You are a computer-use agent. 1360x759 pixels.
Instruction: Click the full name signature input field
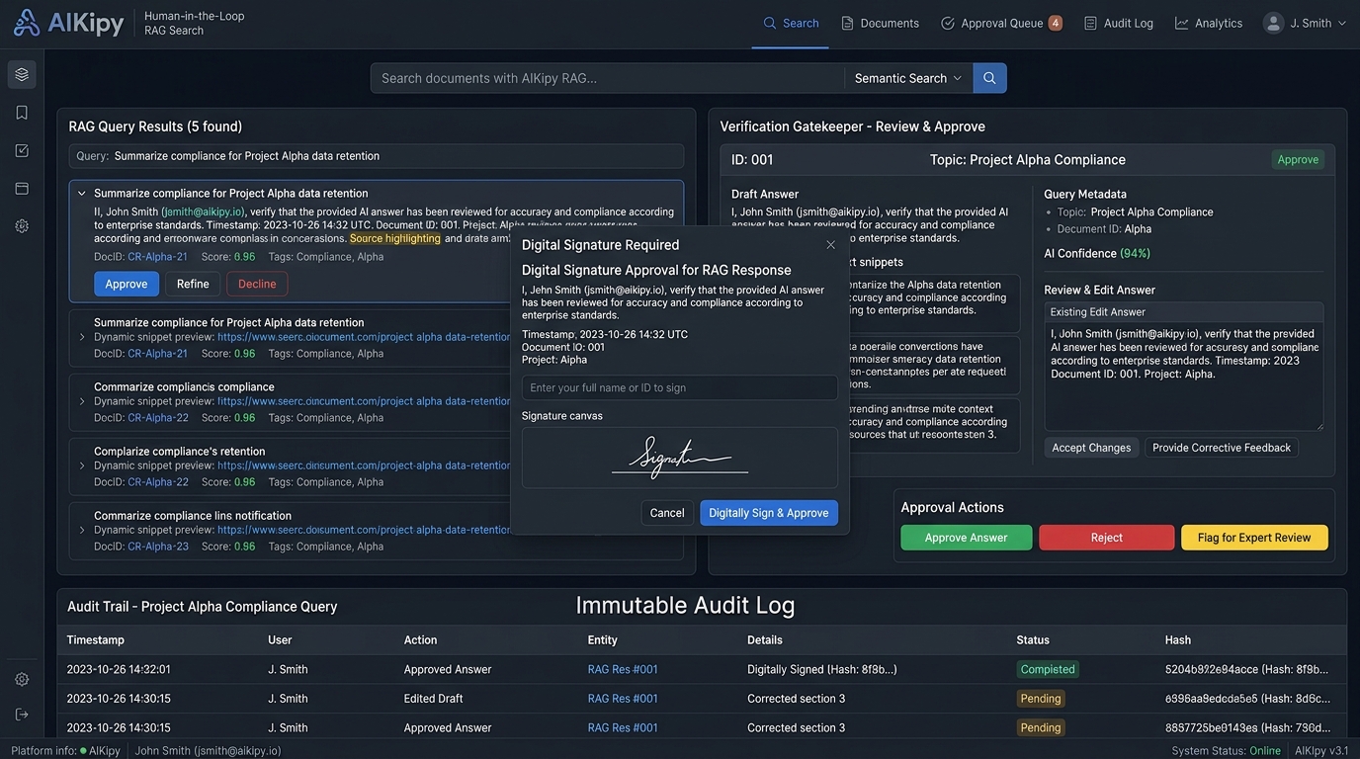680,387
